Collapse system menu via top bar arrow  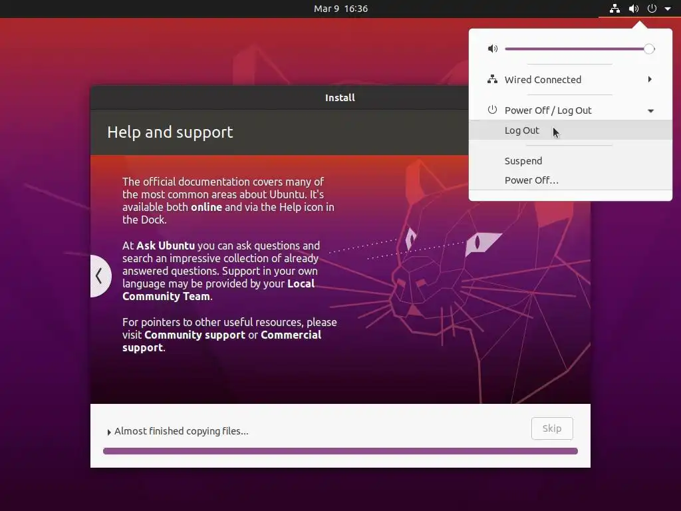tap(668, 9)
